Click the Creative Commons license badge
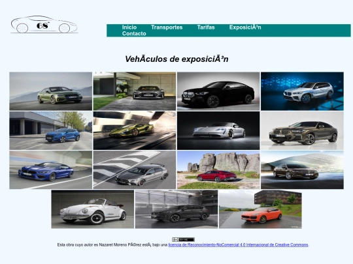This screenshot has width=353, height=264. [x=183, y=239]
